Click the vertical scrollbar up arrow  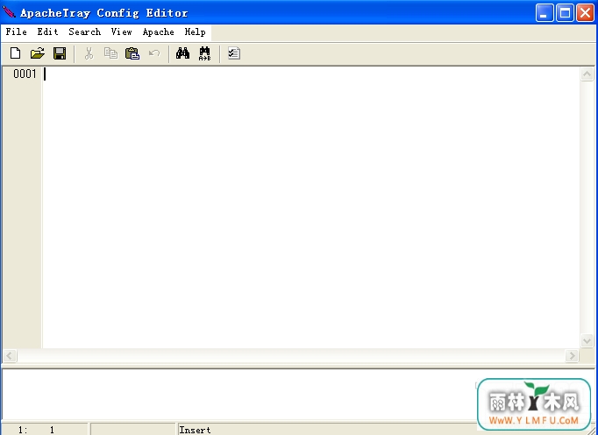(587, 74)
